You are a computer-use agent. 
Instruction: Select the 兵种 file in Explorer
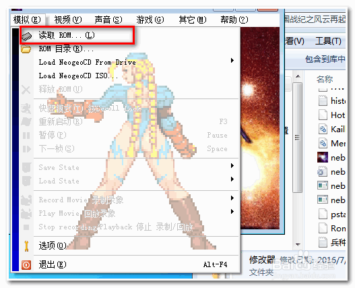click(331, 242)
